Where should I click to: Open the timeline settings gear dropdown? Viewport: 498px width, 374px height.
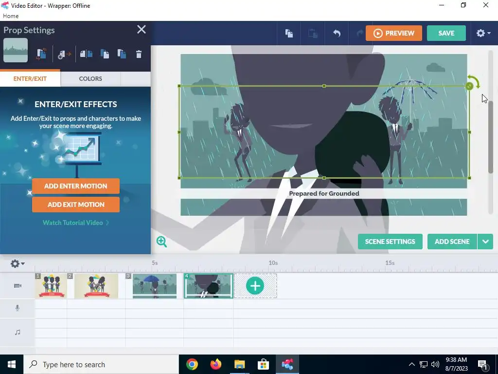18,263
